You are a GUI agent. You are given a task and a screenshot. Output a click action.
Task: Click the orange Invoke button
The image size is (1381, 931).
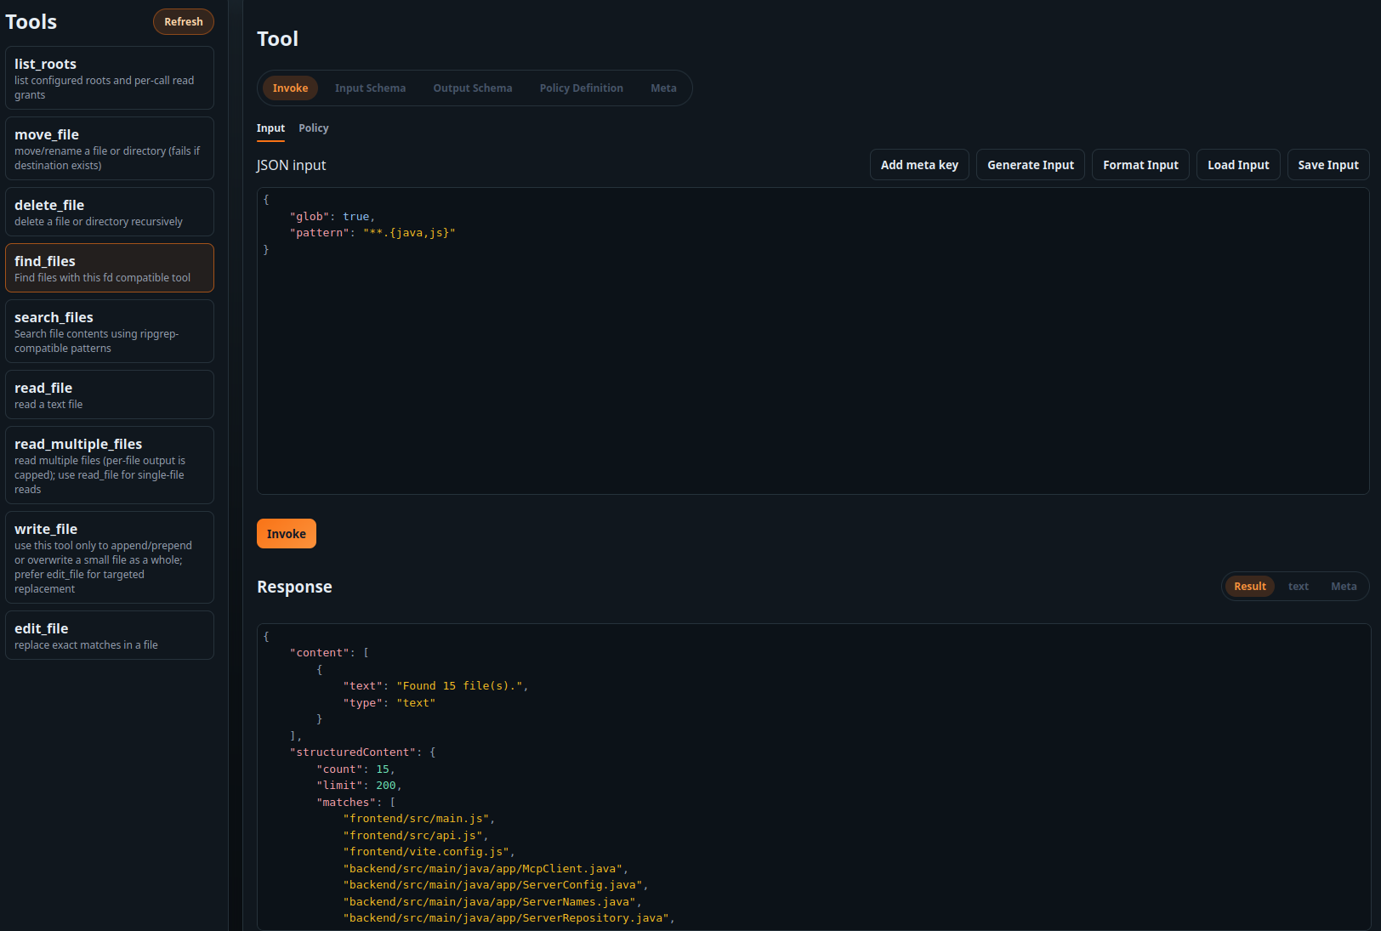point(286,534)
